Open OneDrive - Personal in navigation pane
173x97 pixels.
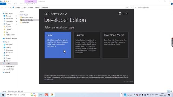pos(11,38)
